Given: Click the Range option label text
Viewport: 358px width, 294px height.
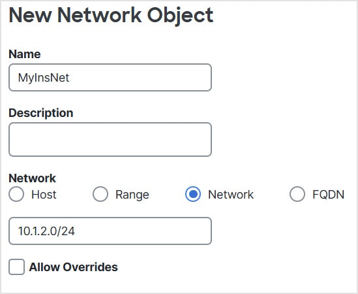Looking at the screenshot, I should click(x=132, y=195).
